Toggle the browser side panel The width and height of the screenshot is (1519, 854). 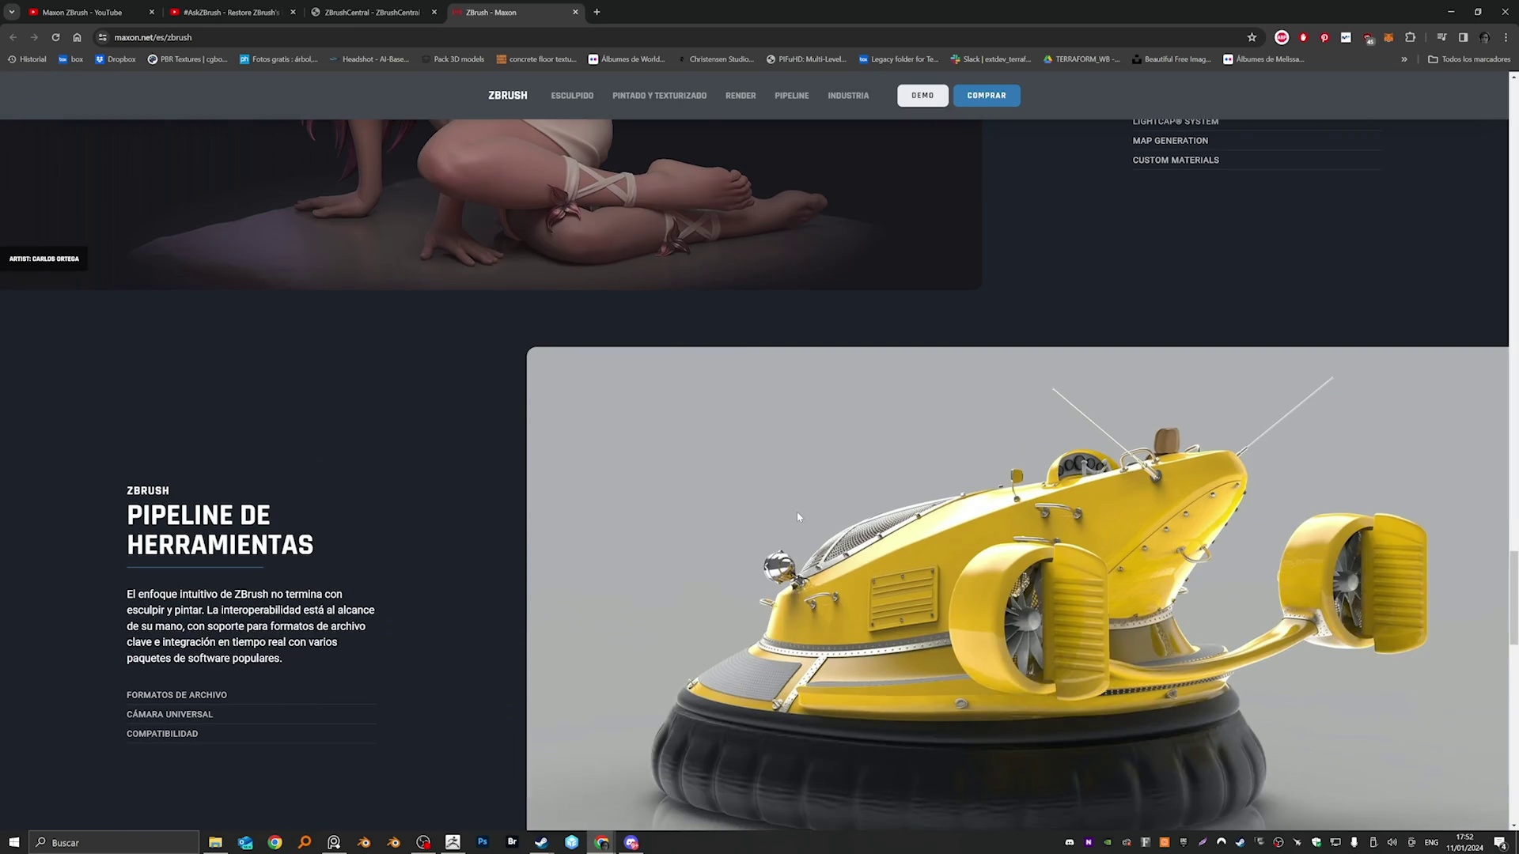[1463, 37]
